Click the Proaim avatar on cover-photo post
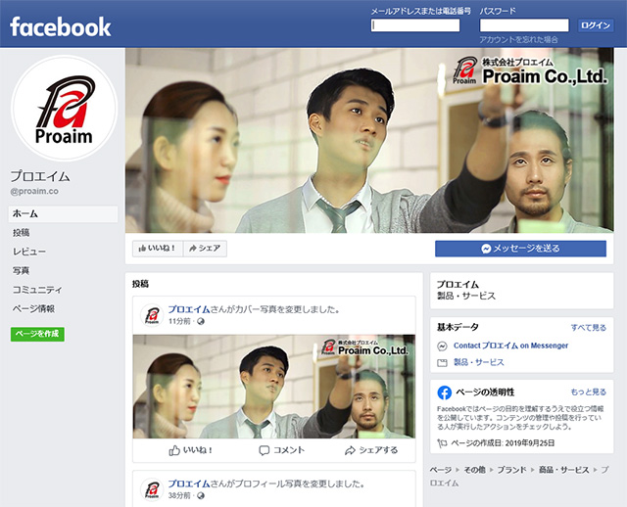The image size is (627, 507). (x=152, y=315)
